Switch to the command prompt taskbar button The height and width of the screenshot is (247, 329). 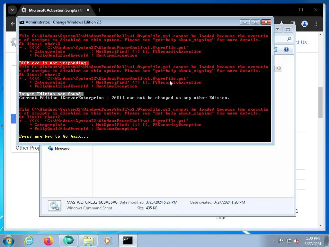128,241
